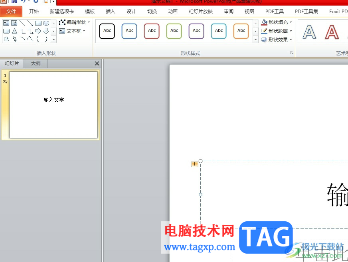Select the isosceles triangle shape
The image size is (348, 262).
tap(14, 31)
